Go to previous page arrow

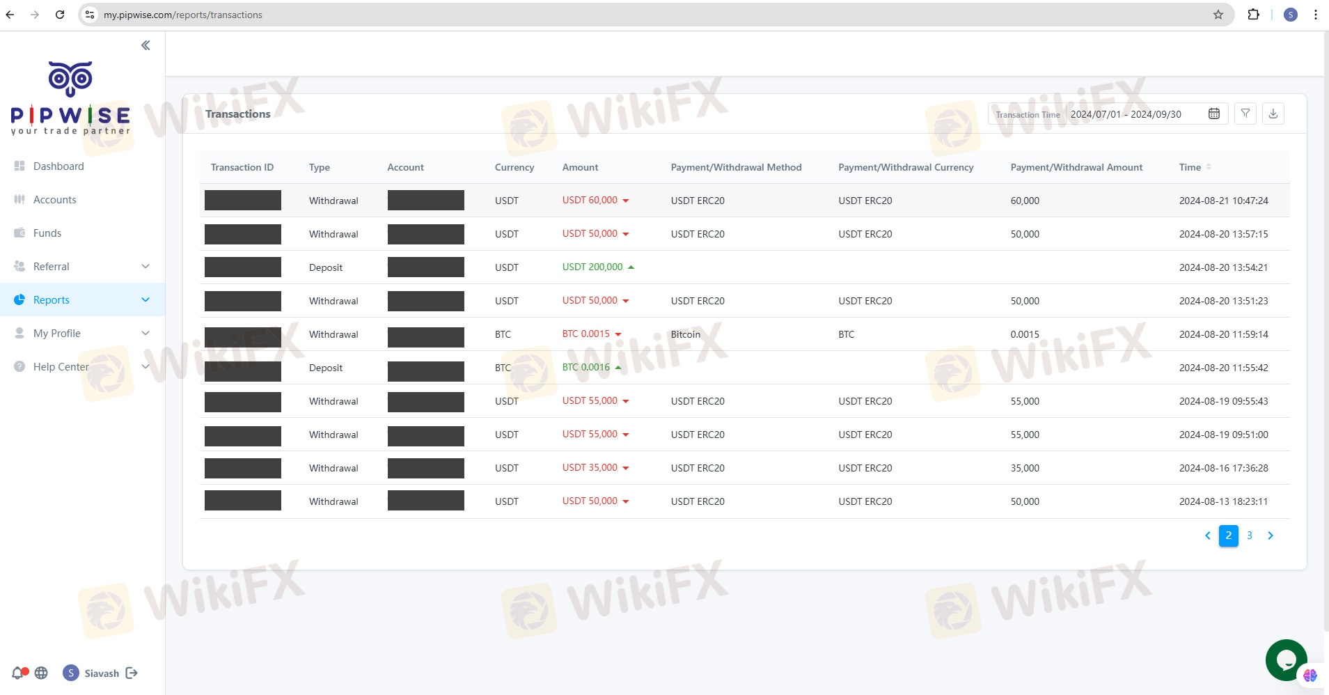pyautogui.click(x=1208, y=536)
